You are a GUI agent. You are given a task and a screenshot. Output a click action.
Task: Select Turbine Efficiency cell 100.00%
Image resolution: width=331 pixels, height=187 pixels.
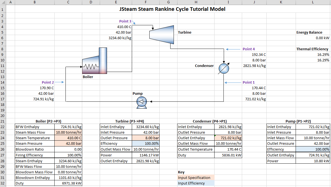click(146, 144)
